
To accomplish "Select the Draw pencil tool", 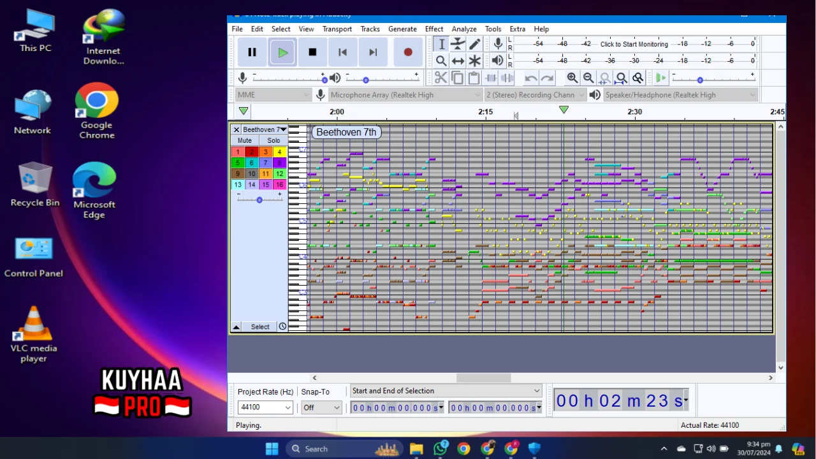I will [x=474, y=44].
